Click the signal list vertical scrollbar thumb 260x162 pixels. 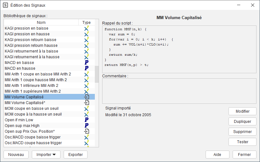97,74
